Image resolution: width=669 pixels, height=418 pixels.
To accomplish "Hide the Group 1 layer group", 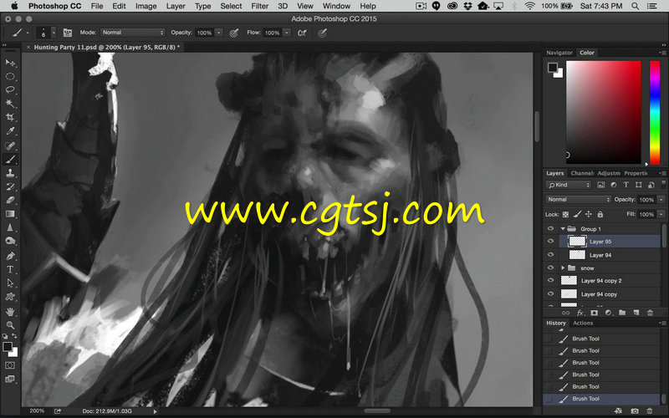I will [x=550, y=228].
